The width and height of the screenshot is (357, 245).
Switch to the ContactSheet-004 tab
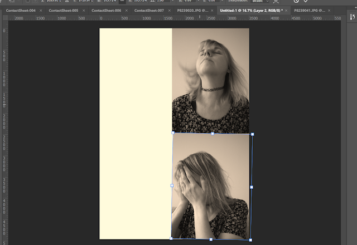point(21,11)
